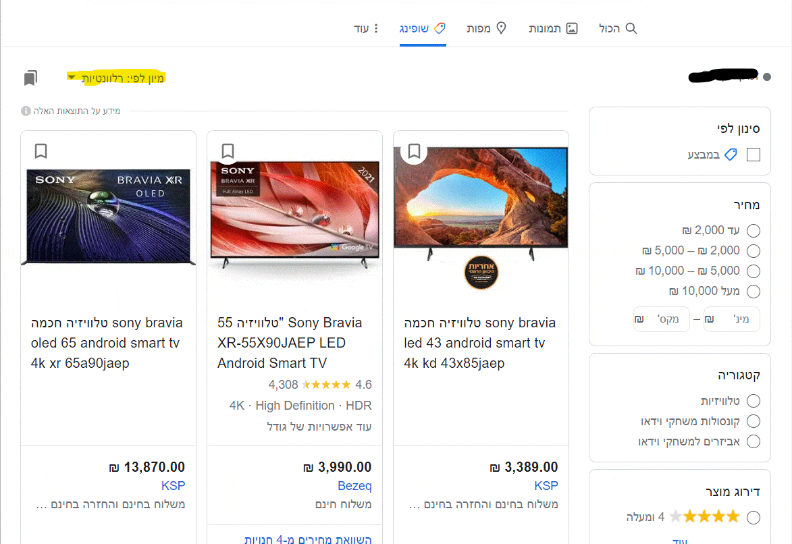The image size is (792, 544).
Task: Click the star rating icons for 4 ומעלה
Action: (704, 517)
